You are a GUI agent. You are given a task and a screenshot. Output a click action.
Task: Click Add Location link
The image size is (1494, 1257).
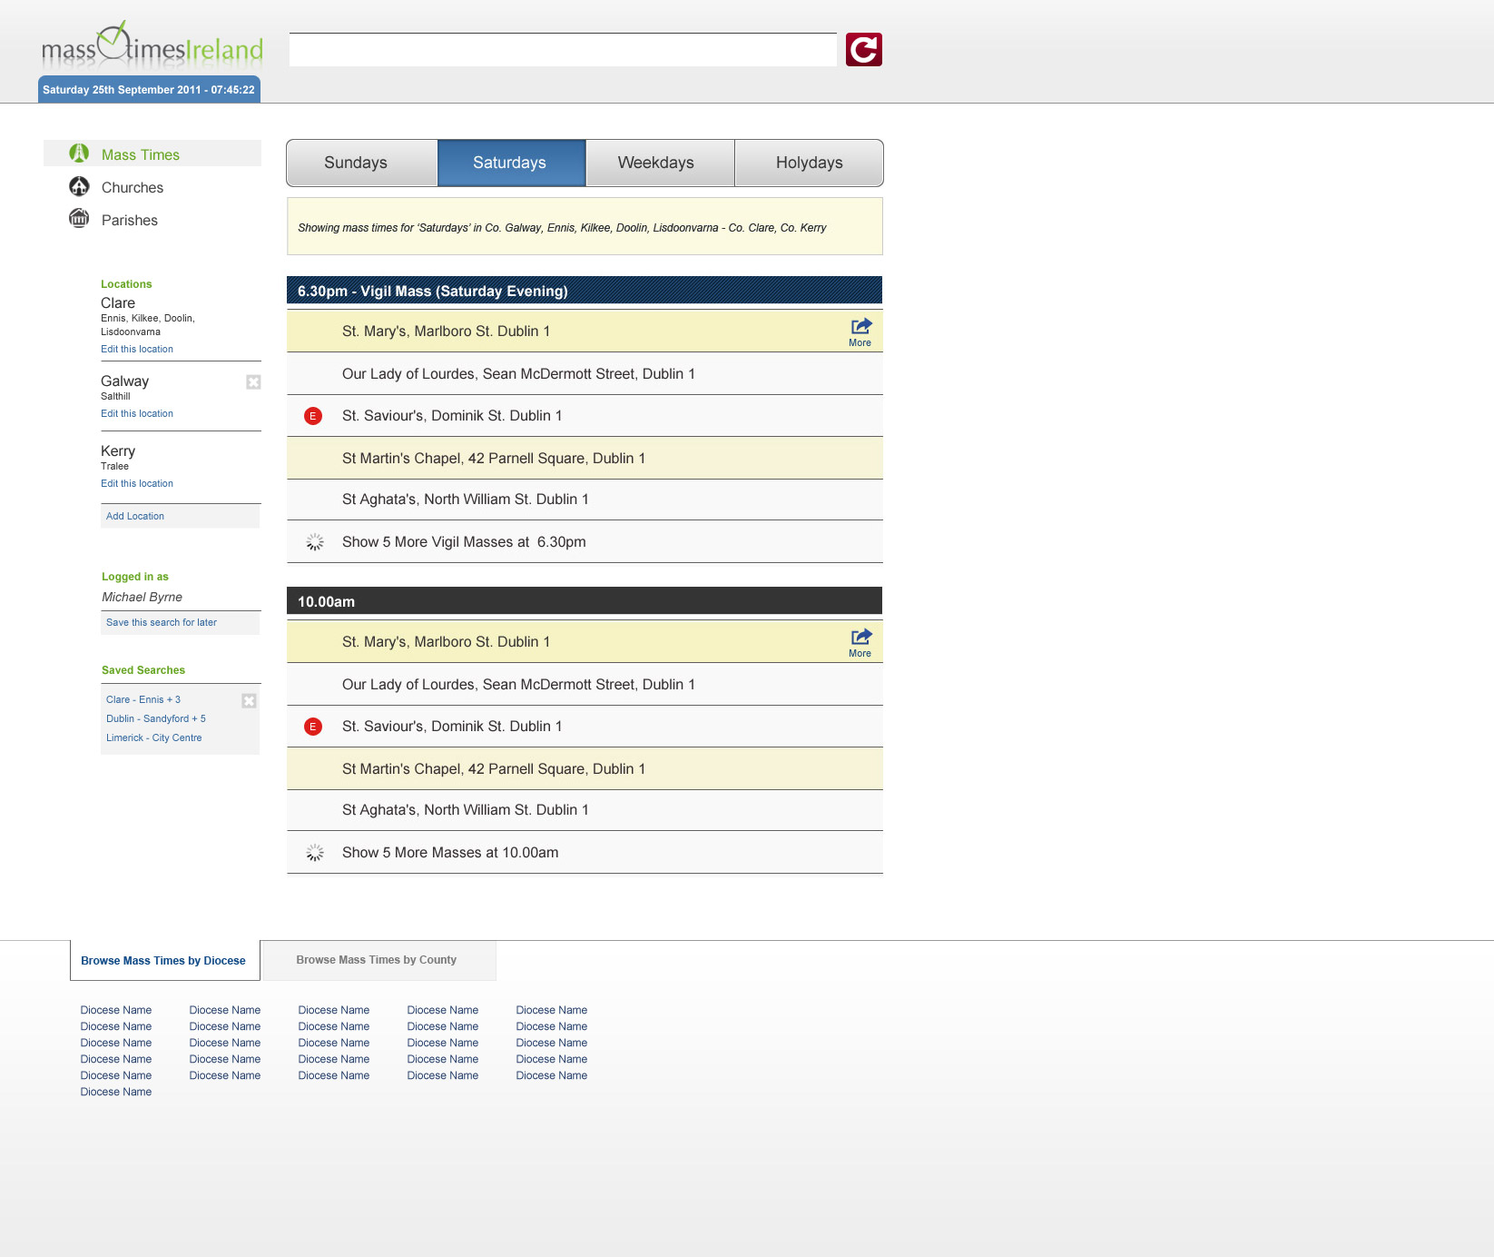[x=135, y=516]
